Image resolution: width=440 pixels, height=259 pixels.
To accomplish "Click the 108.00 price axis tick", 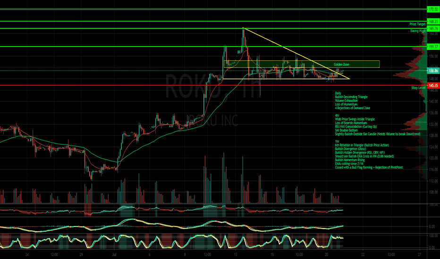I will point(433,192).
